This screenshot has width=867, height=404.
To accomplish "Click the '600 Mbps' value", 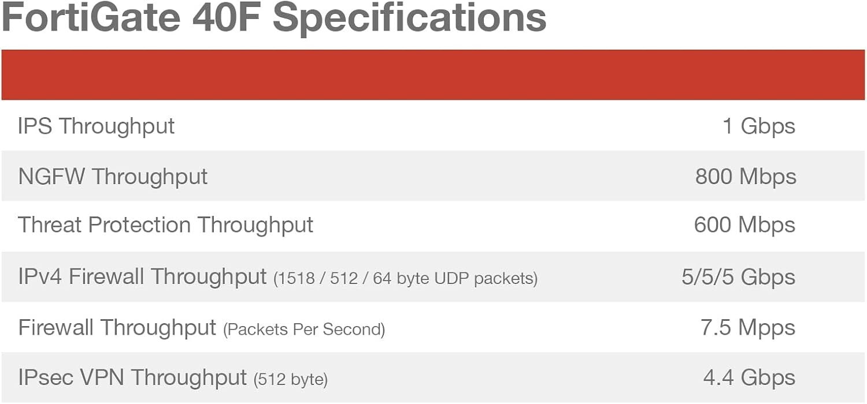I will pos(744,225).
